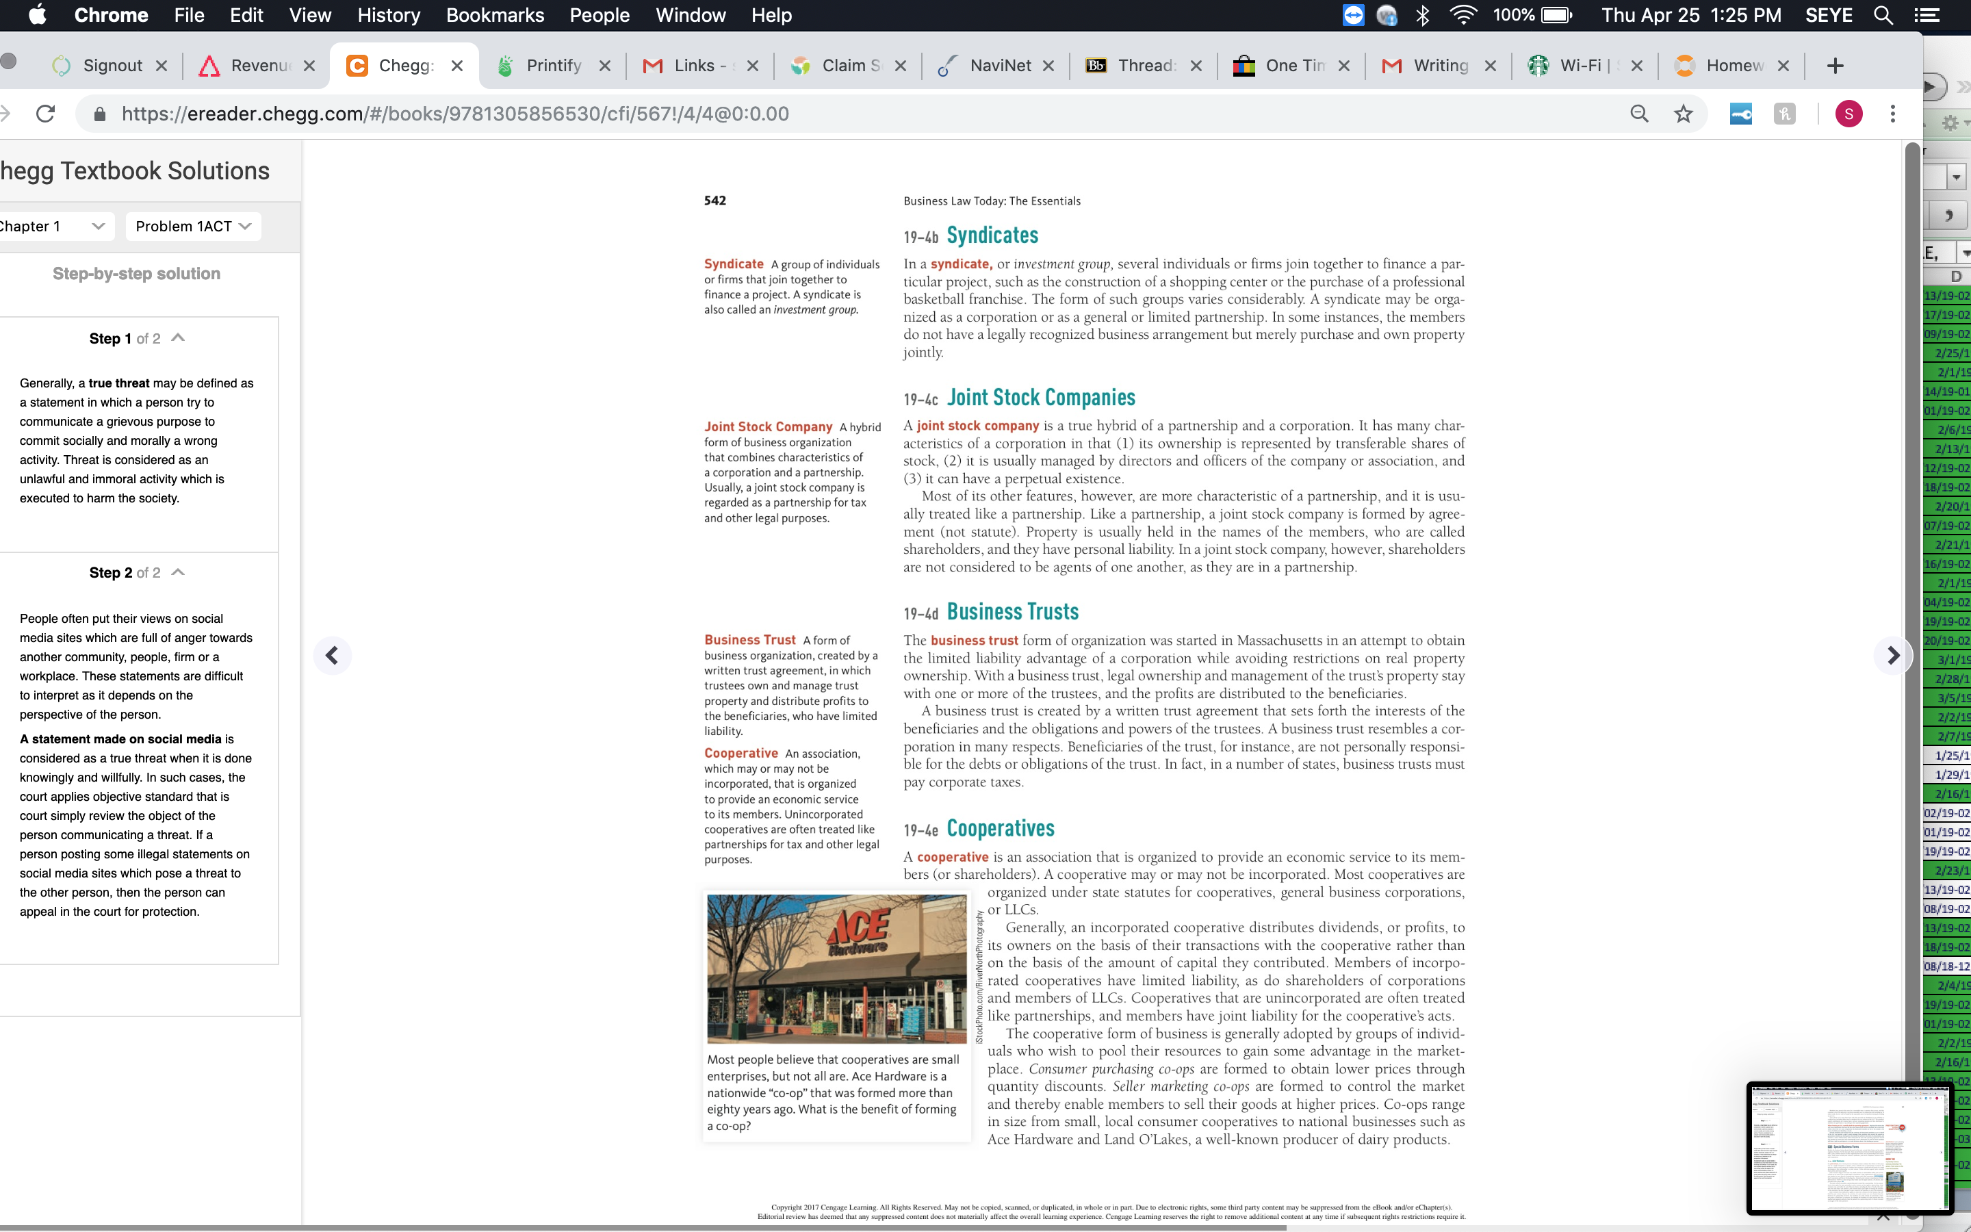
Task: Click the Cooperatives section heading
Action: pos(1000,829)
